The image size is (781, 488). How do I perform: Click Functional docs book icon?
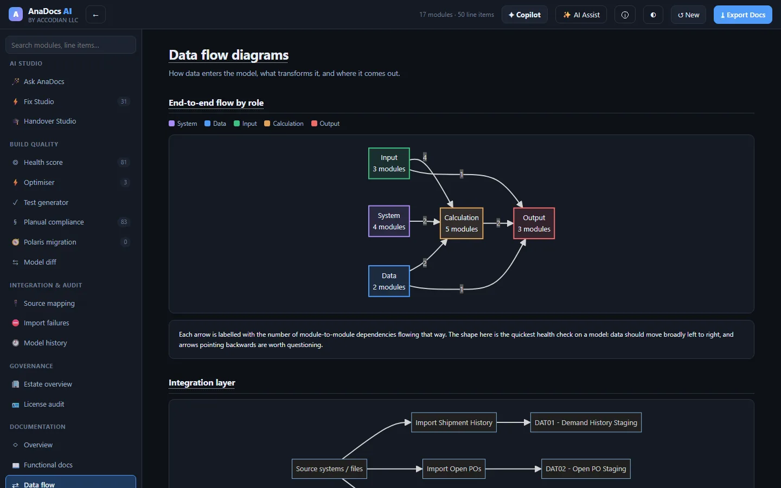(x=16, y=465)
